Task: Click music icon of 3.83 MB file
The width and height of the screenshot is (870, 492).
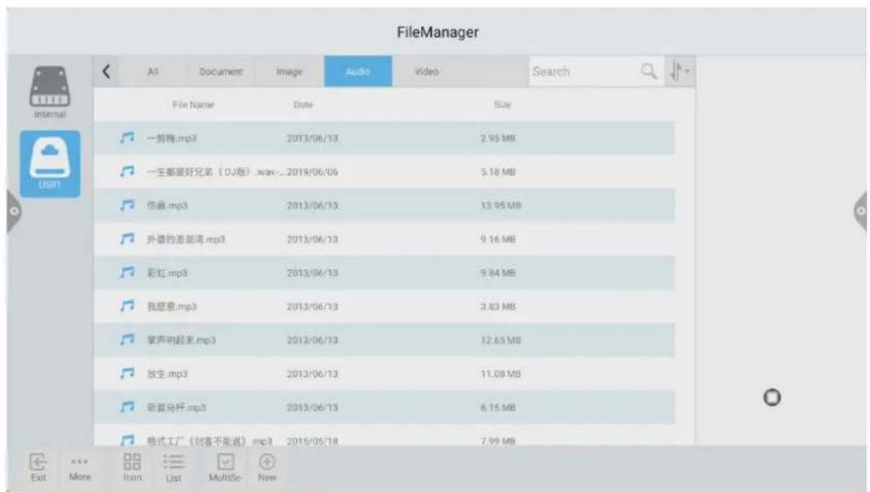Action: [x=127, y=306]
